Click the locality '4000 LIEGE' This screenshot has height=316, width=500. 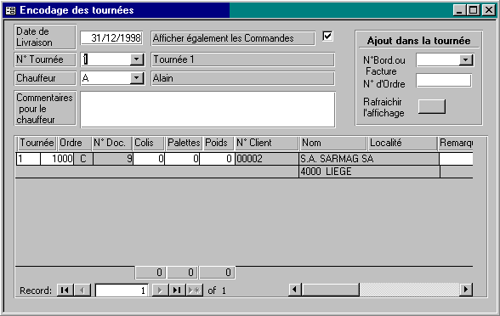coord(326,172)
